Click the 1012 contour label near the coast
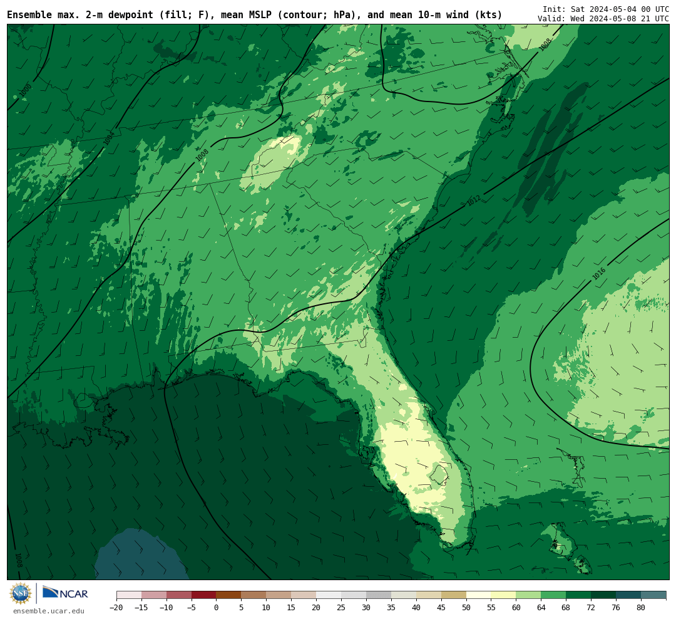 (x=474, y=200)
